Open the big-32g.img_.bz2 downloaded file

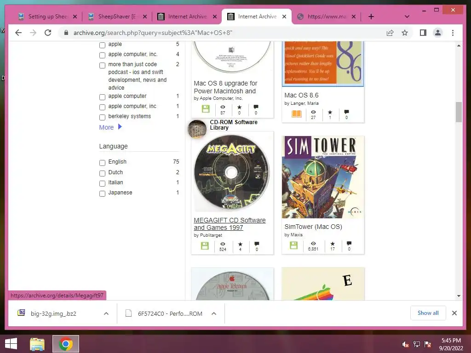(x=53, y=313)
